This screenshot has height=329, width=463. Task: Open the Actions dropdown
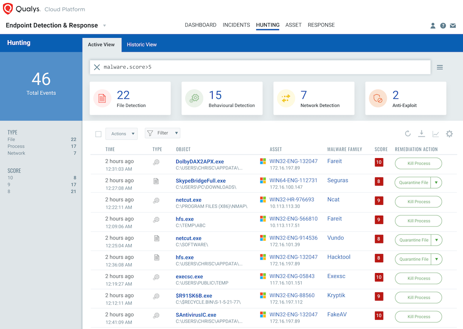[x=122, y=134]
